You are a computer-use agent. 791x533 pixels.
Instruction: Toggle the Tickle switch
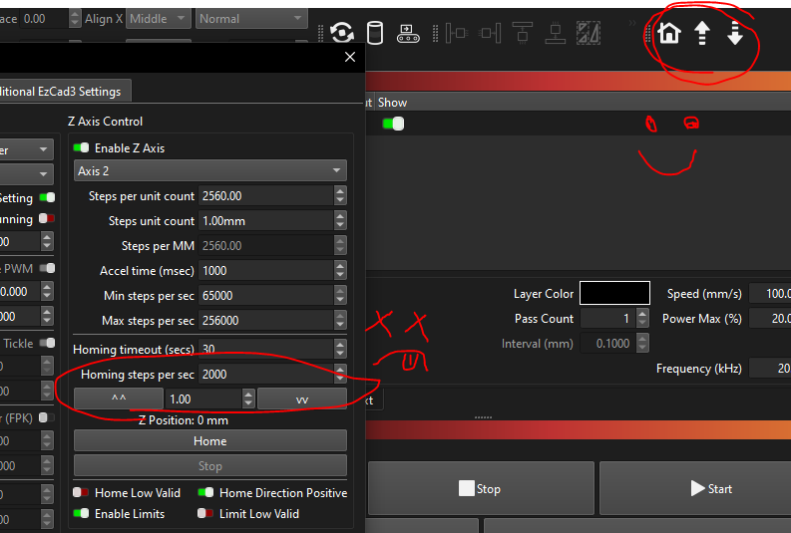pyautogui.click(x=48, y=343)
